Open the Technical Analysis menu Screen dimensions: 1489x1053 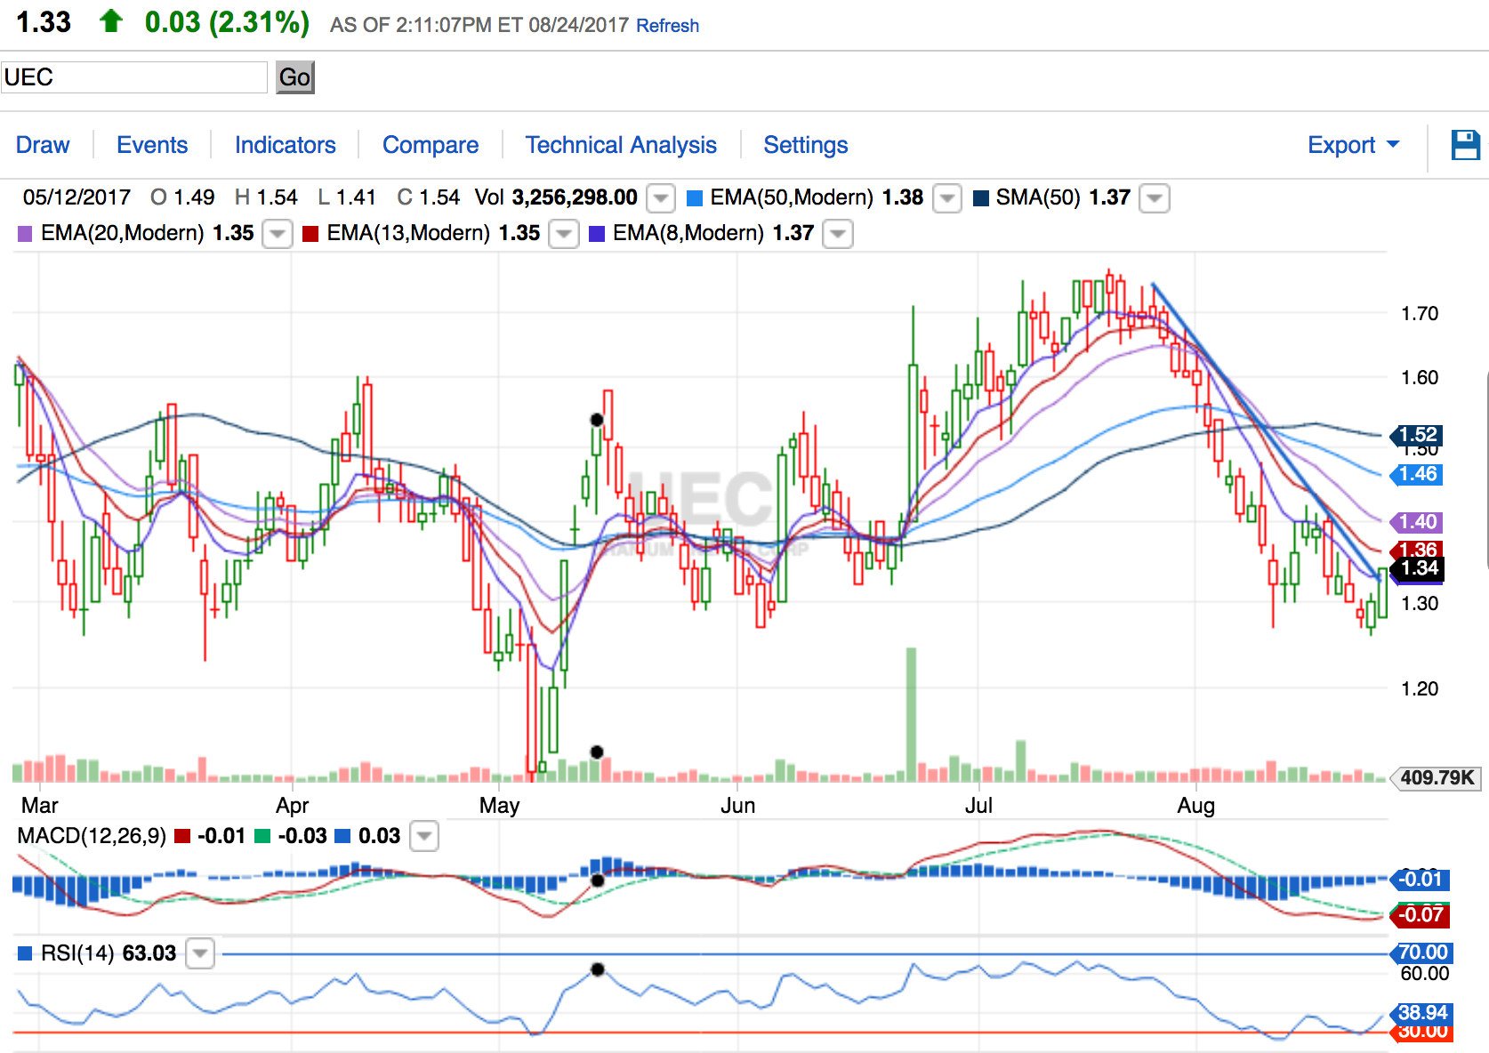tap(620, 145)
